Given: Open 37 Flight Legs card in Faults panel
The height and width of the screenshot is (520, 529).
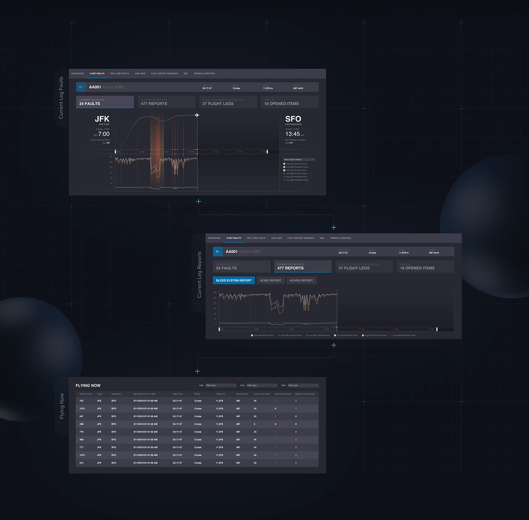Looking at the screenshot, I should [228, 102].
